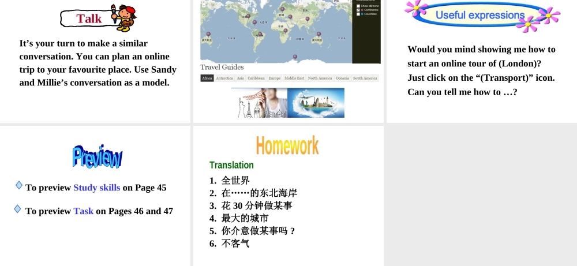Click "Would you mind showing me how to" line
The image size is (577, 266).
click(481, 49)
